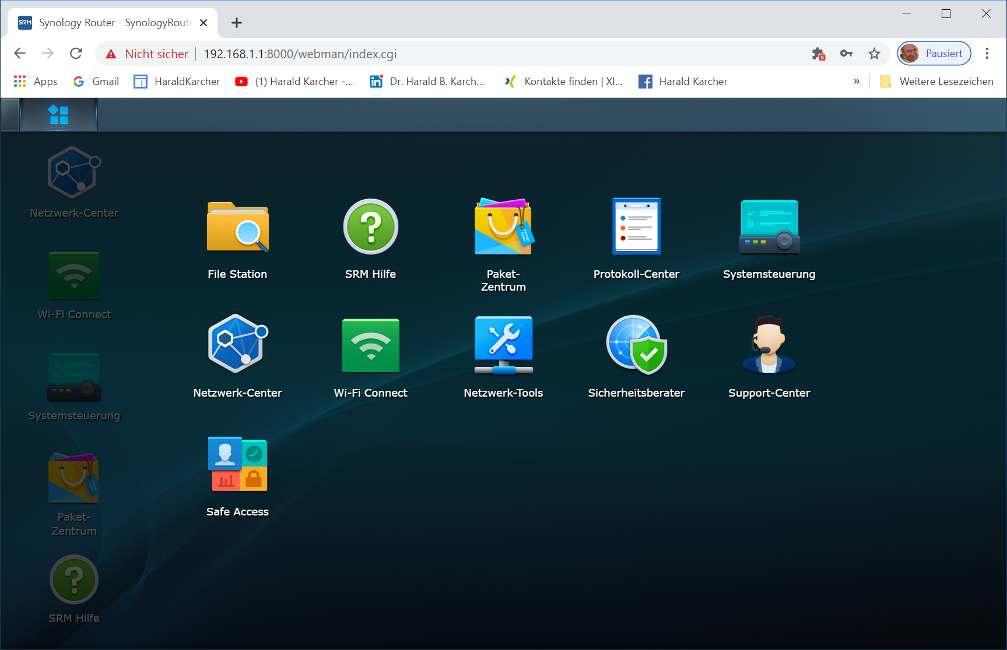This screenshot has width=1007, height=650.
Task: Launch Paket-Zentrum from the main menu grid
Action: point(503,245)
